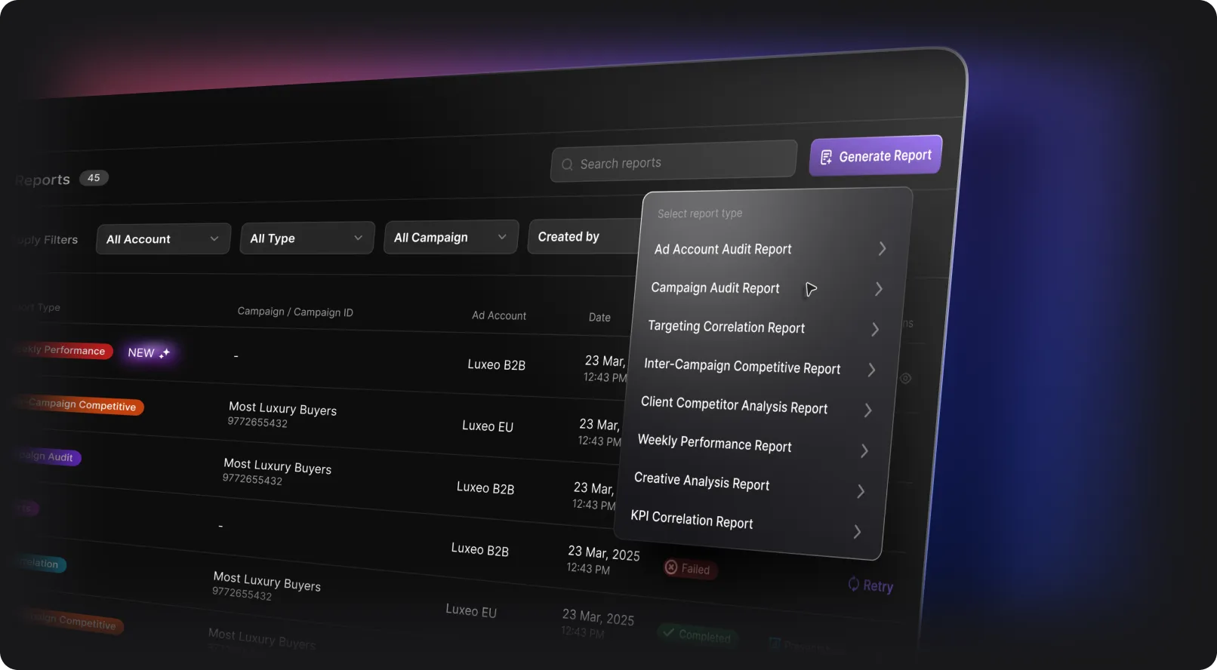The width and height of the screenshot is (1217, 670).
Task: Click the Completed status badge
Action: click(x=698, y=635)
